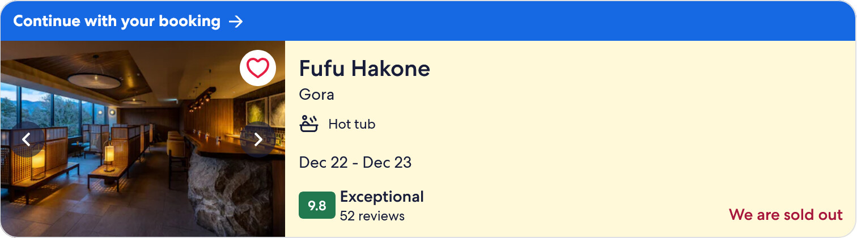This screenshot has height=238, width=857.
Task: Select the Exceptional rating label
Action: click(x=381, y=197)
